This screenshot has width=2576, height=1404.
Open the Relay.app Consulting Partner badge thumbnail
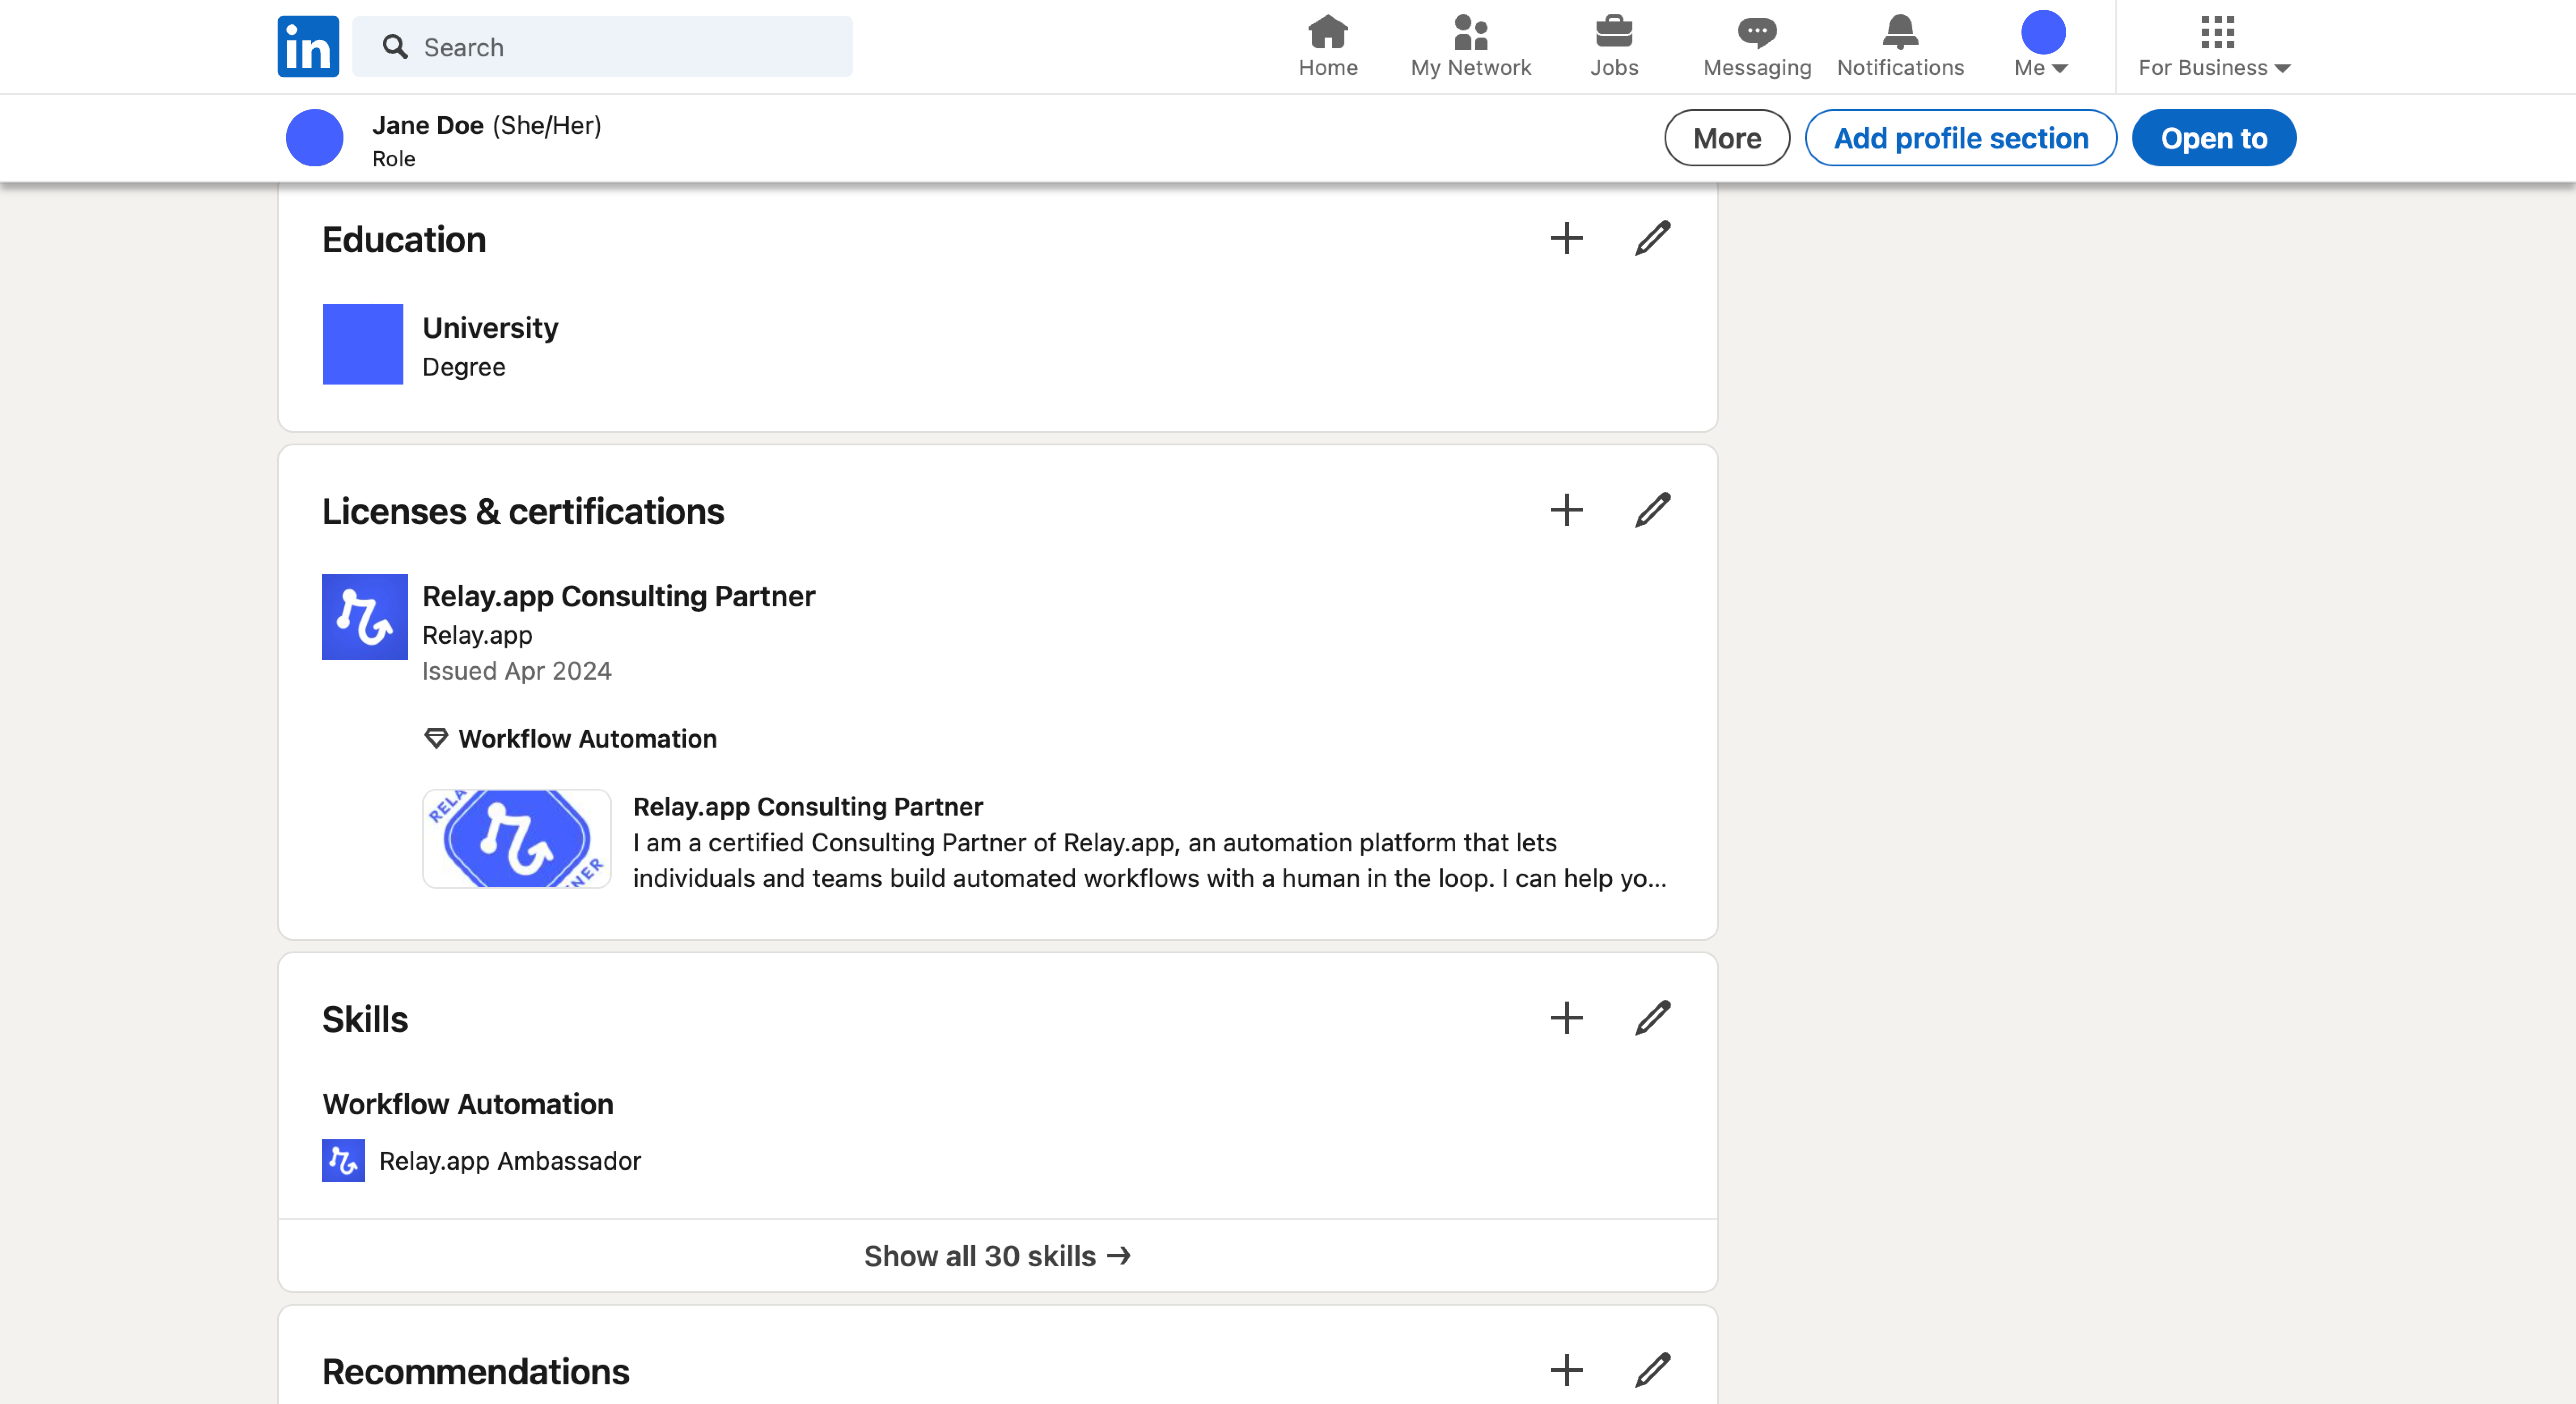coord(516,839)
